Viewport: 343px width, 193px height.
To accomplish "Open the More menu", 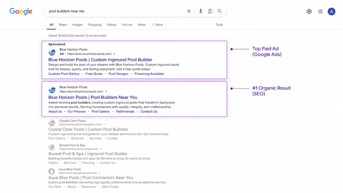I will [157, 25].
